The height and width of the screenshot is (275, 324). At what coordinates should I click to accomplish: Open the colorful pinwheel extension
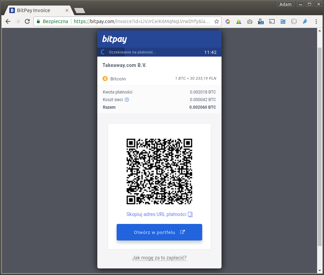pos(228,21)
